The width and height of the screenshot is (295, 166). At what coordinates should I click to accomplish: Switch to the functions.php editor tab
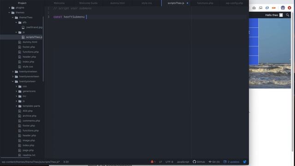(205, 3)
